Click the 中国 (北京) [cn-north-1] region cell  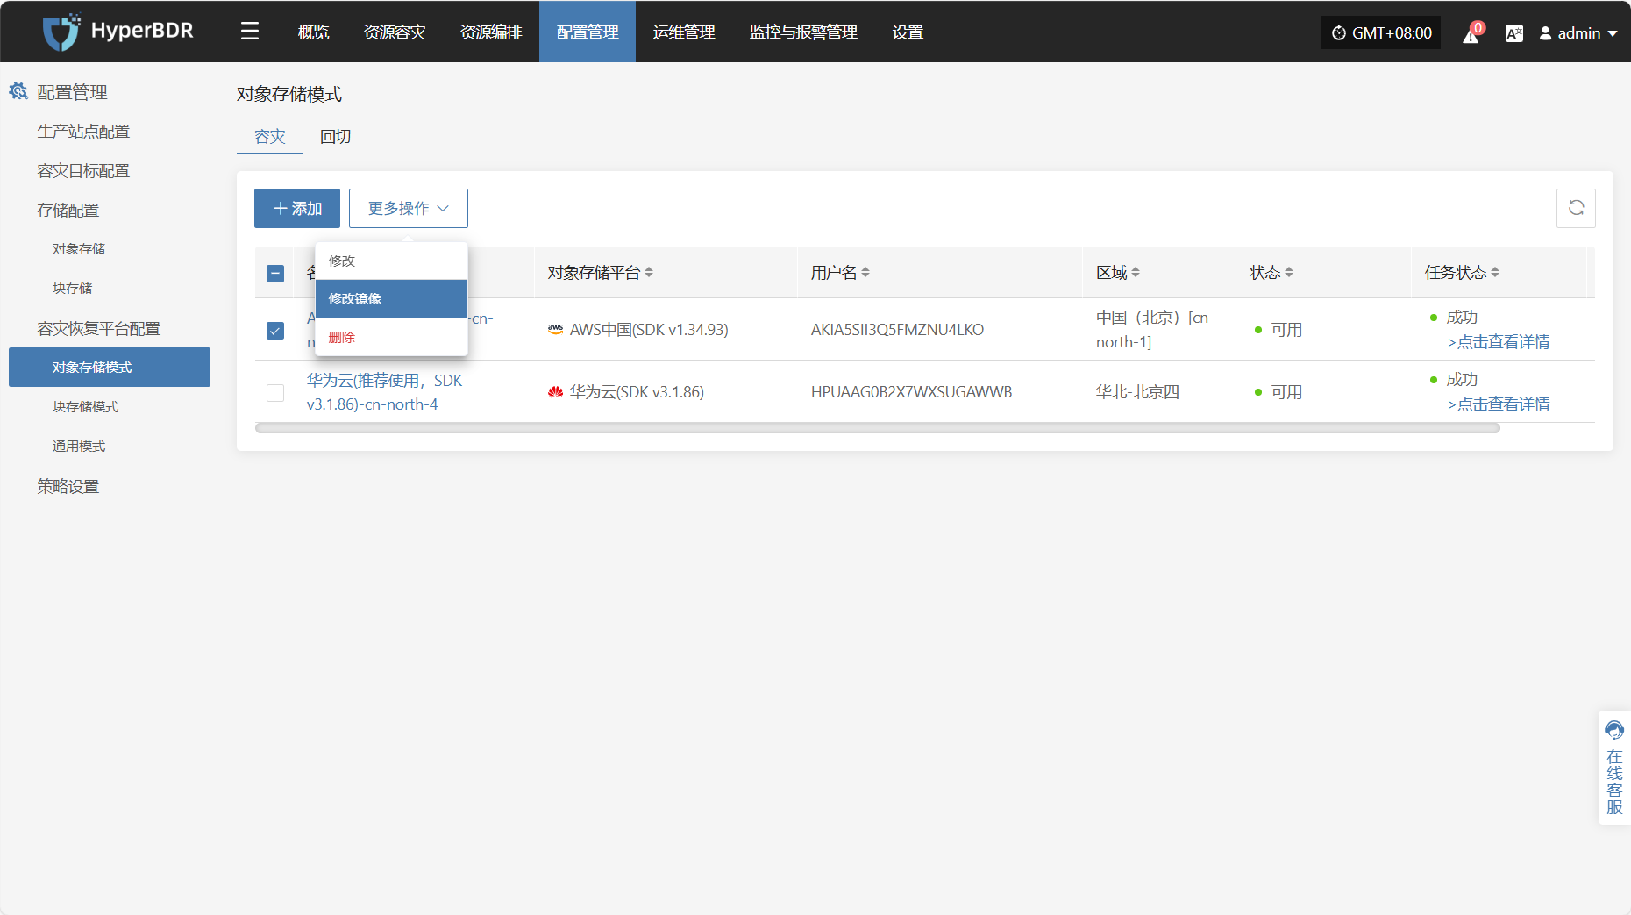1155,330
